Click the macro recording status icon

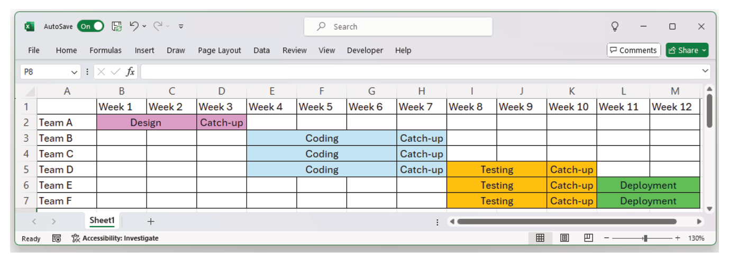click(57, 238)
